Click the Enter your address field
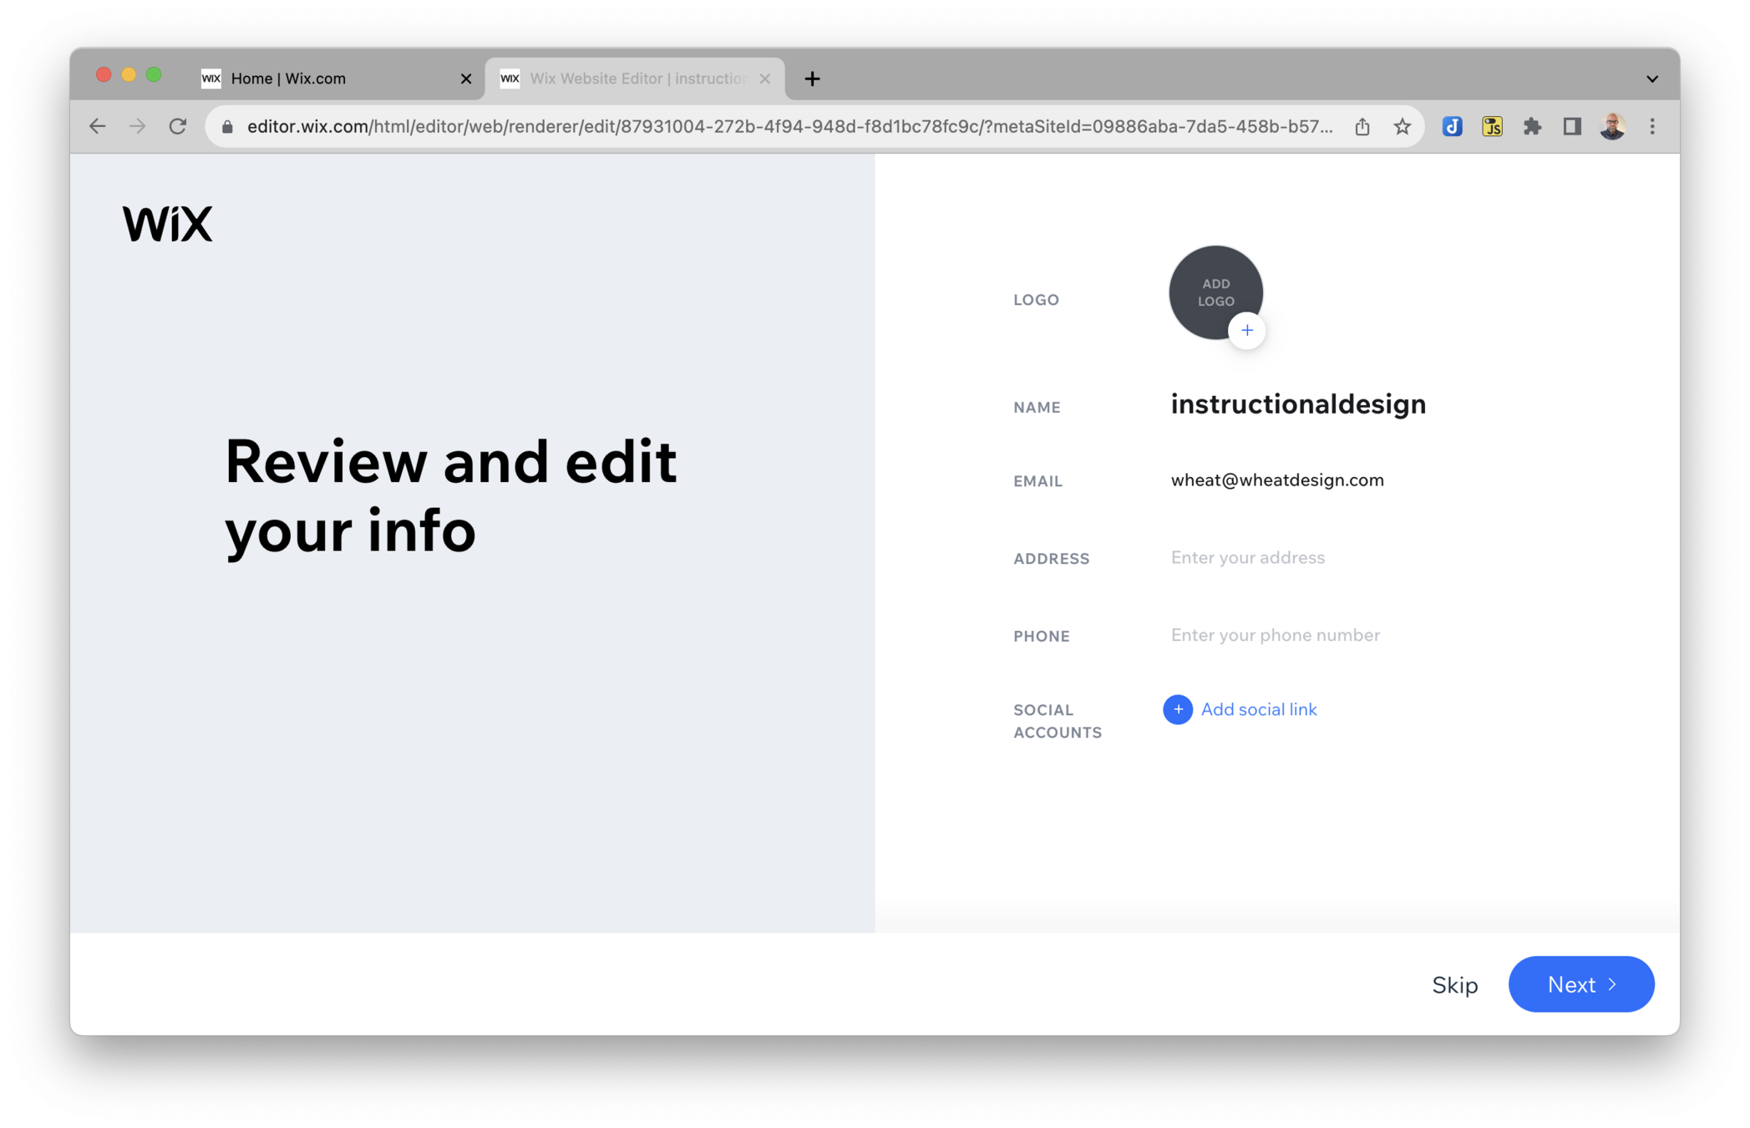The width and height of the screenshot is (1750, 1128). coord(1247,557)
